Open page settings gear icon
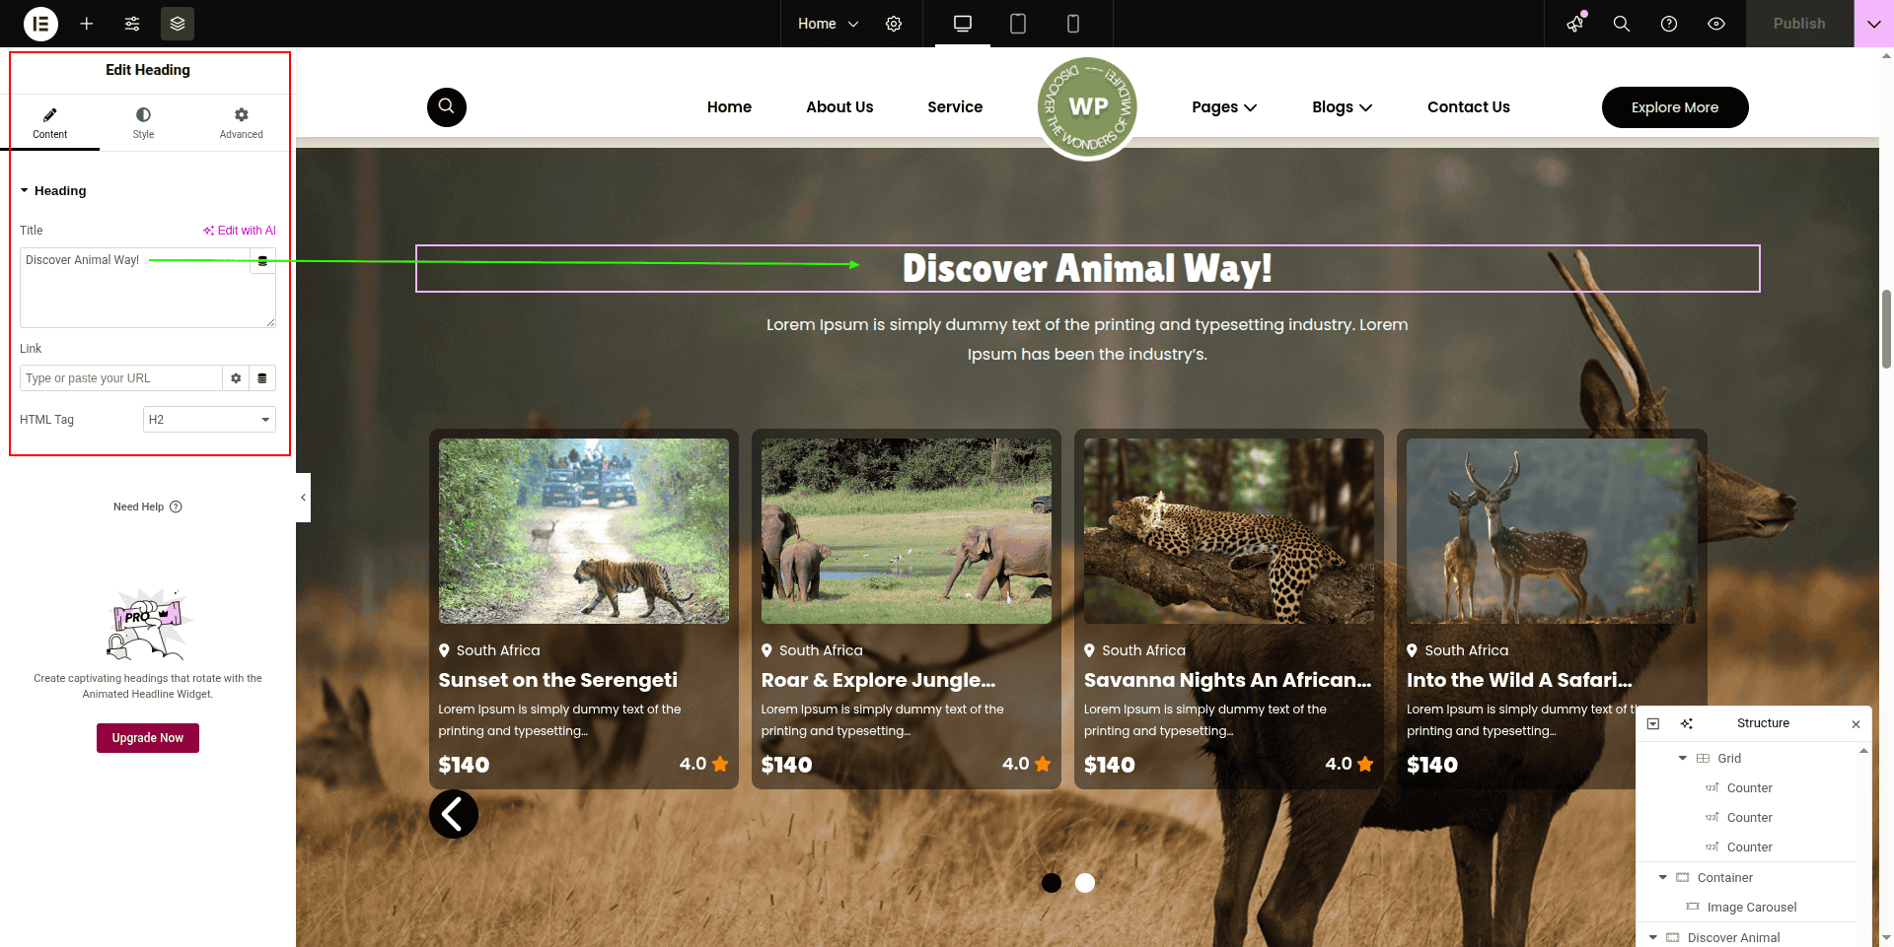This screenshot has width=1894, height=947. pos(894,24)
